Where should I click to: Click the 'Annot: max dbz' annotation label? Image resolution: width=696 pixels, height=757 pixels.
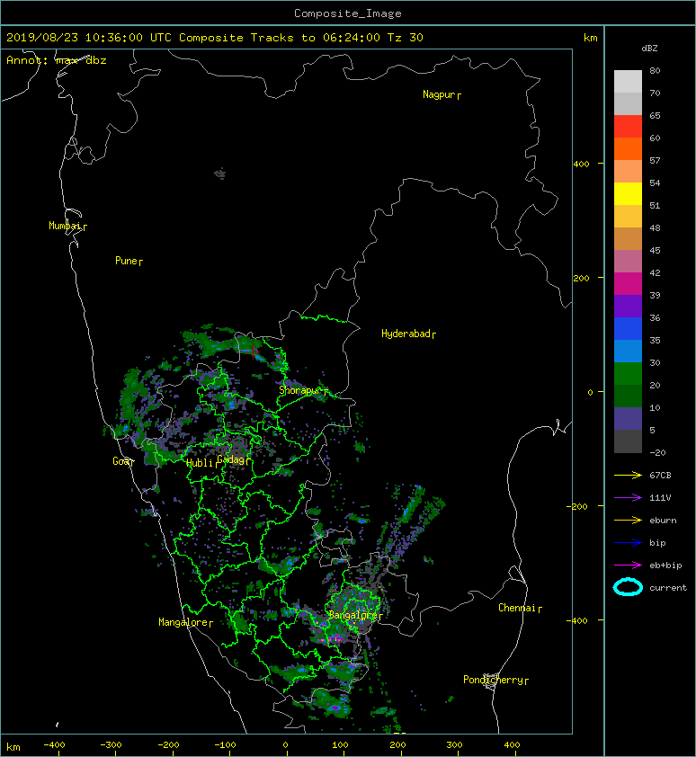click(x=57, y=60)
